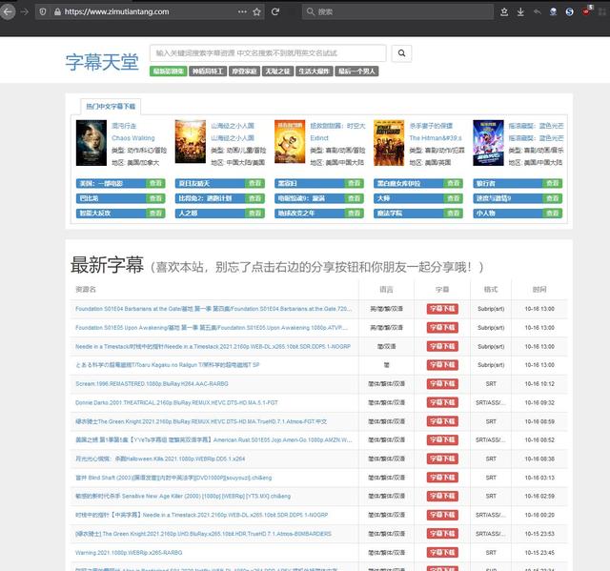
Task: Click the magnifier in browser search box
Action: click(310, 11)
